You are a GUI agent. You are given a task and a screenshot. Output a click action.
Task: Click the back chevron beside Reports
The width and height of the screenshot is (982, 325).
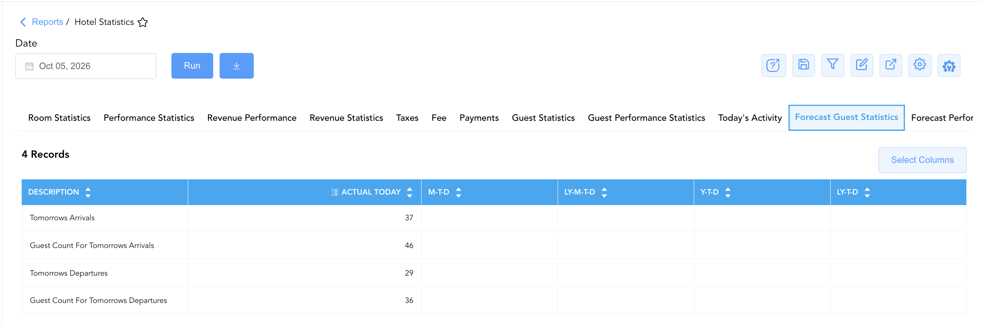point(23,22)
